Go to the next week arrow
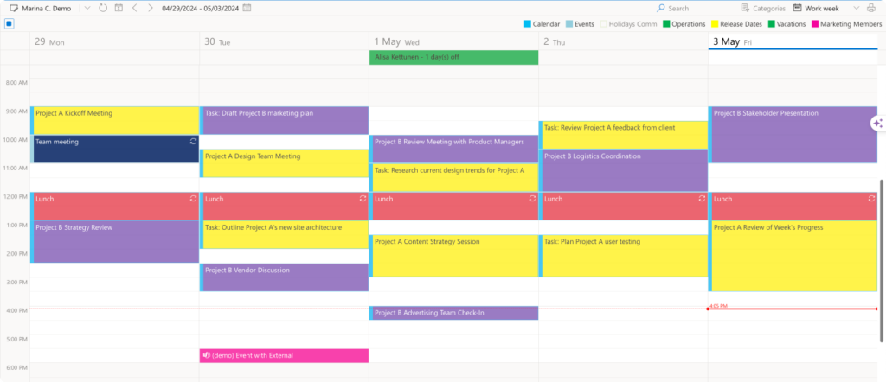 (150, 8)
